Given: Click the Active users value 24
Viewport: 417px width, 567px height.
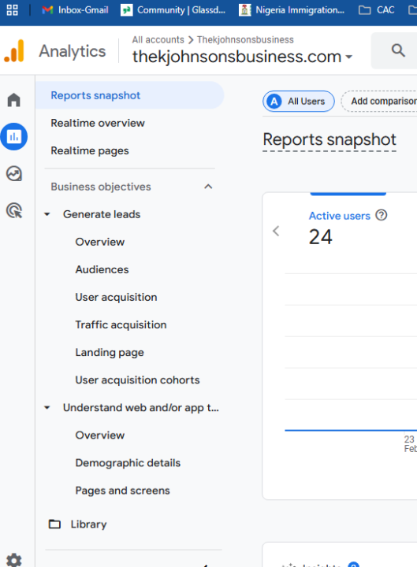Looking at the screenshot, I should pos(320,237).
